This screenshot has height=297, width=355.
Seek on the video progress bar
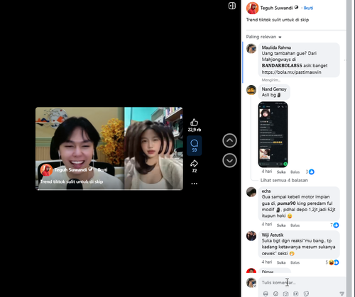109,189
